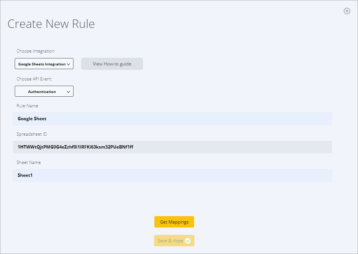Image resolution: width=358 pixels, height=254 pixels.
Task: Click the Spreadsheet ID input field
Action: [172, 147]
